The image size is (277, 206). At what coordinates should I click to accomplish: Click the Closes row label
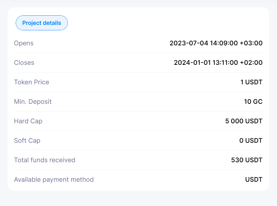coord(24,63)
